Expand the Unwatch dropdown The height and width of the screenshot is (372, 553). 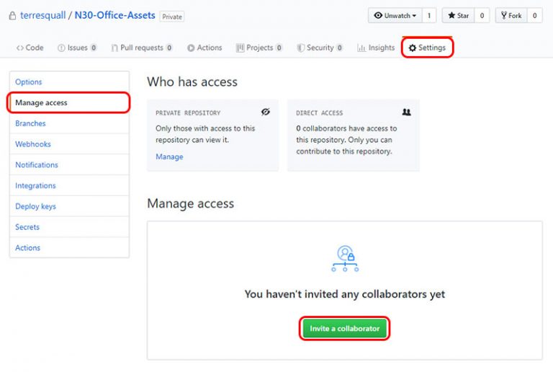click(395, 15)
